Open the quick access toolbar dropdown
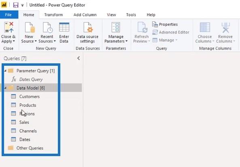 click(23, 5)
